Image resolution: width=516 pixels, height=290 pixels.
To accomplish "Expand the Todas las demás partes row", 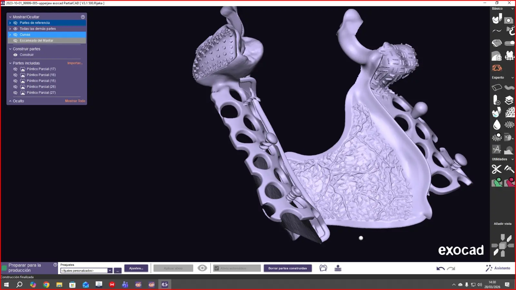I will [10, 29].
